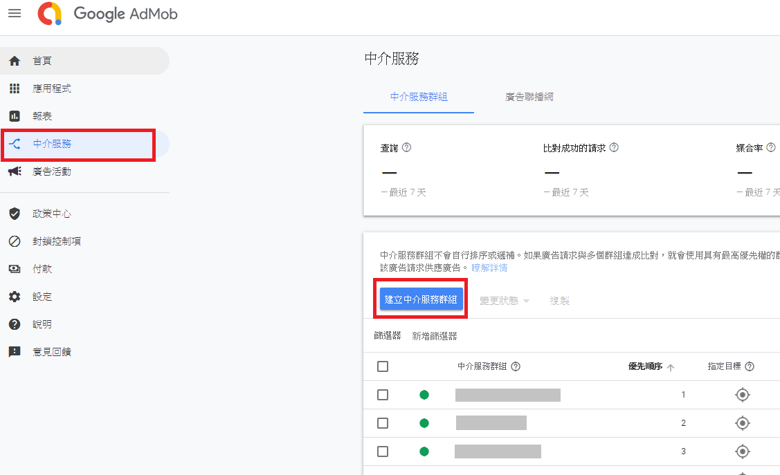Click the 複製 button
The width and height of the screenshot is (780, 475).
pos(559,301)
